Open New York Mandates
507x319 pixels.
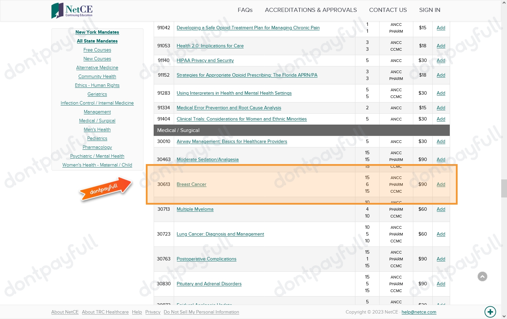(97, 32)
